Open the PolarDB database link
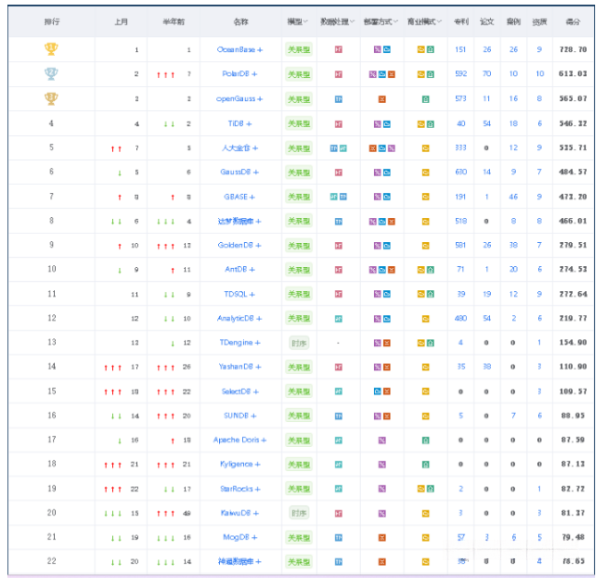 tap(239, 73)
